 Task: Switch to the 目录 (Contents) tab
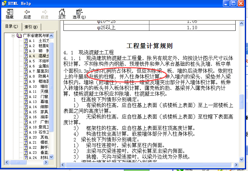pyautogui.click(x=11, y=26)
